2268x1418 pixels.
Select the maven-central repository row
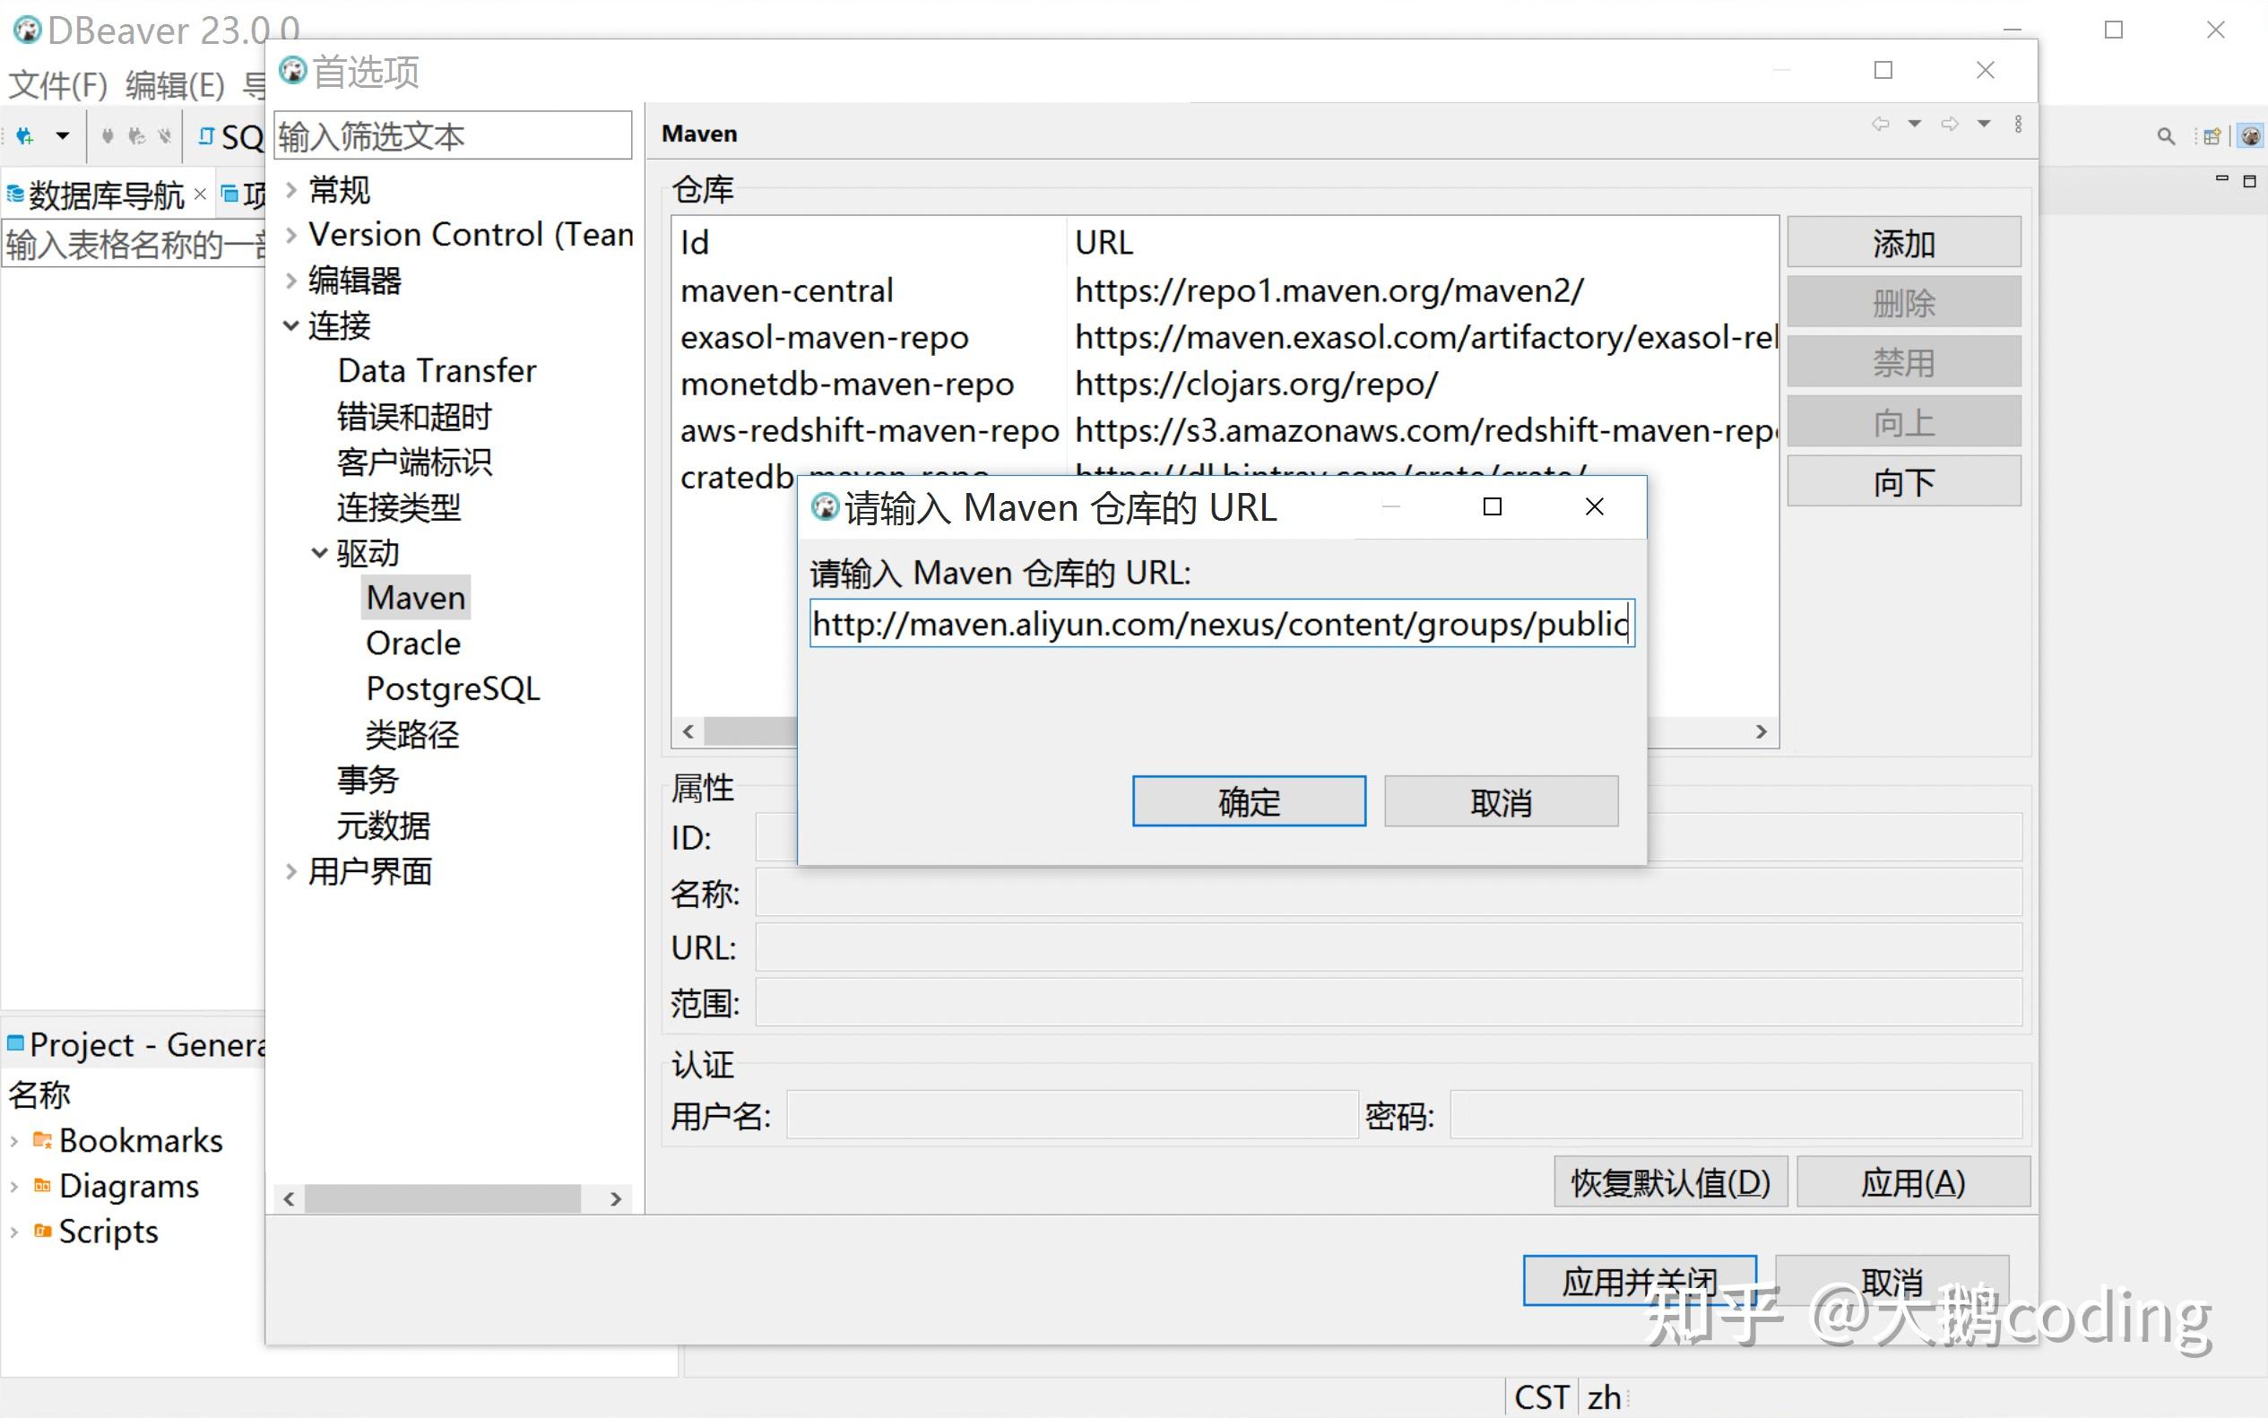coord(786,290)
